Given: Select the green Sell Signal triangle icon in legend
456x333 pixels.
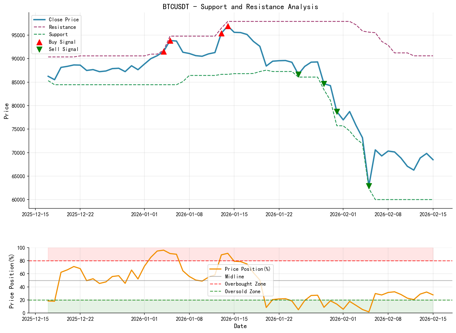Looking at the screenshot, I should pyautogui.click(x=40, y=49).
